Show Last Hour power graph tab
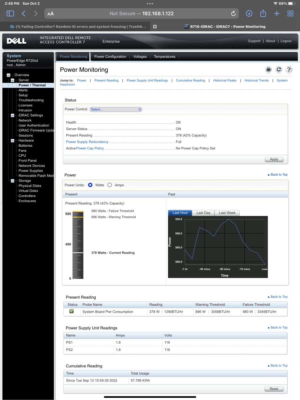Viewport: 300px width, 400px height. 180,213
